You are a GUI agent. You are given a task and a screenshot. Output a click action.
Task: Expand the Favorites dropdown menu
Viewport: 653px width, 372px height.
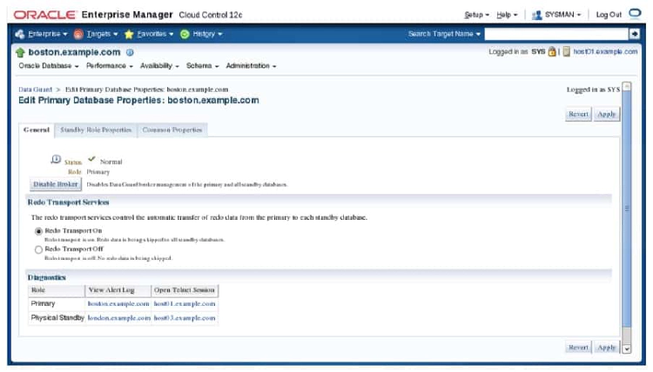155,34
